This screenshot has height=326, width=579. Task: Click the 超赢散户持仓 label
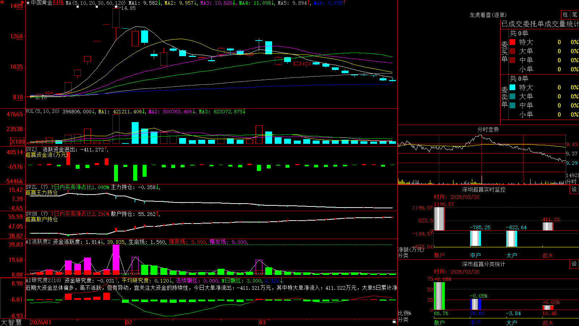[x=42, y=219]
